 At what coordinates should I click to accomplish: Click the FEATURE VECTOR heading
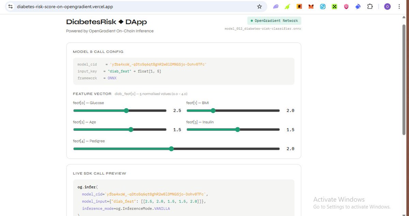pos(92,94)
